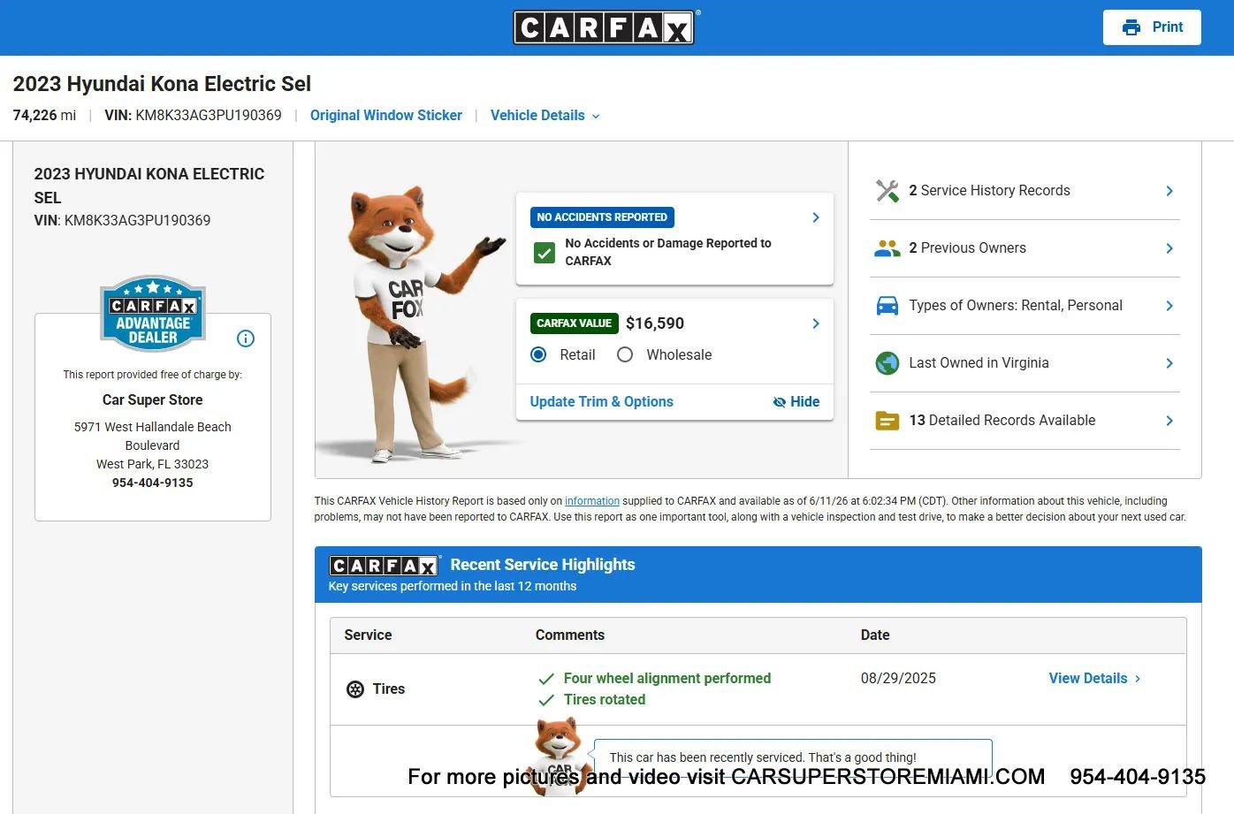
Task: Click the 74,226 mi mileage text
Action: (44, 116)
